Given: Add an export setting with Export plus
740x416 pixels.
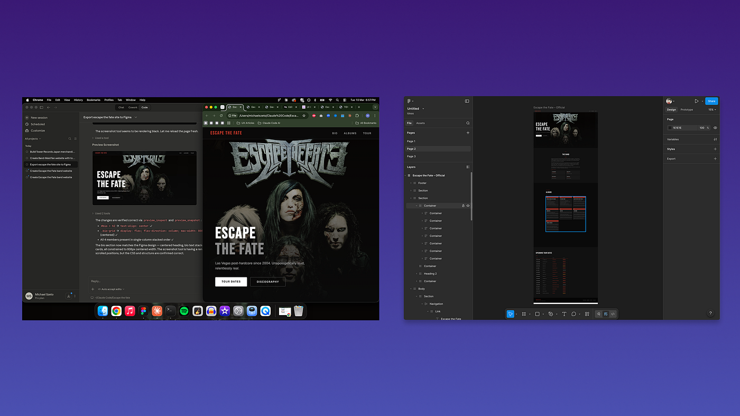Looking at the screenshot, I should [715, 159].
